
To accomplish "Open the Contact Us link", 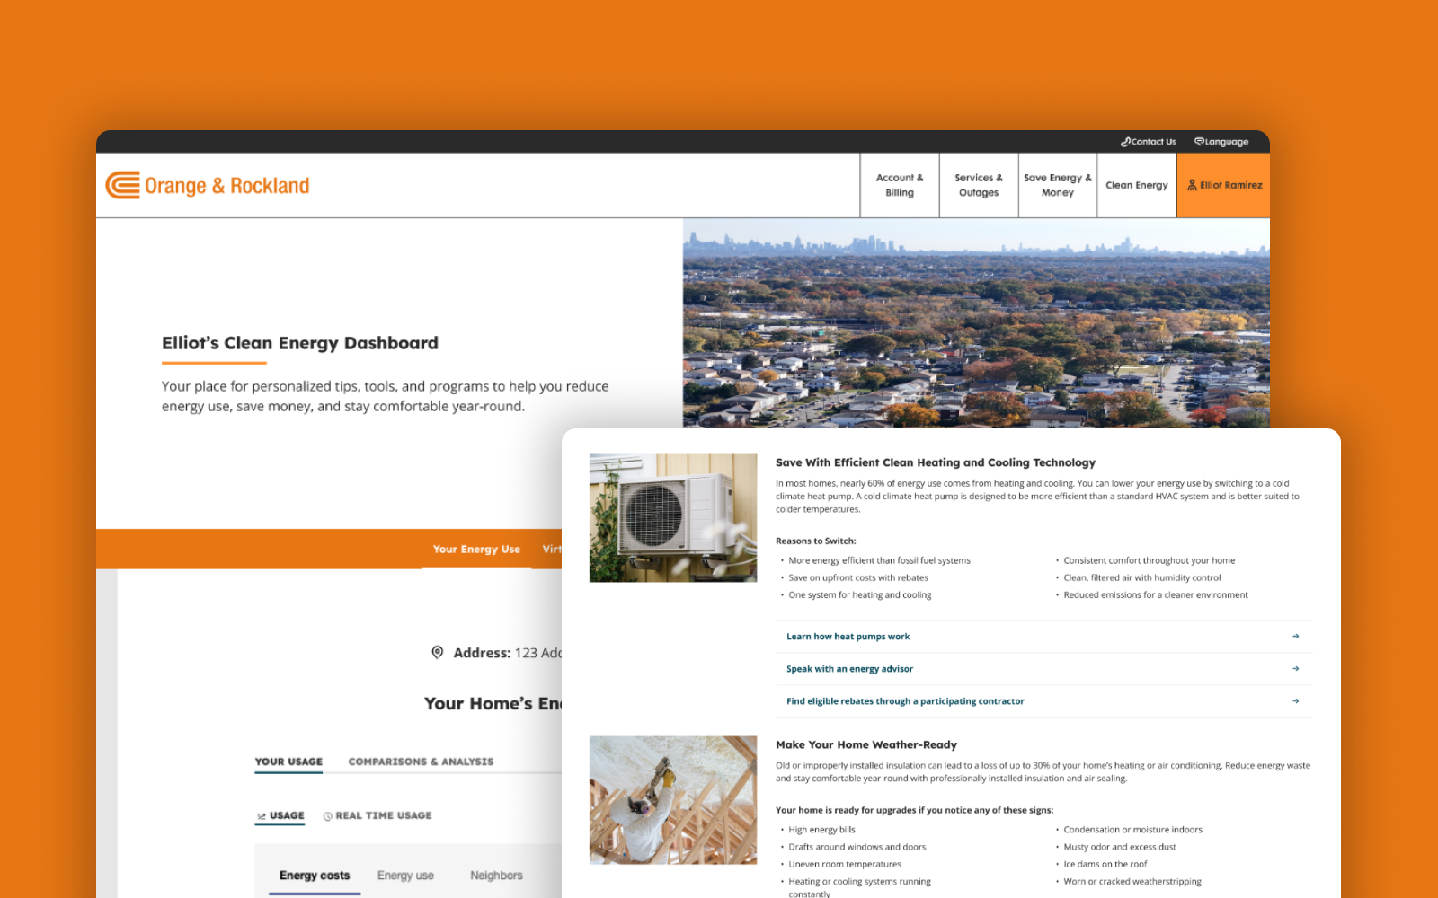I will point(1148,142).
